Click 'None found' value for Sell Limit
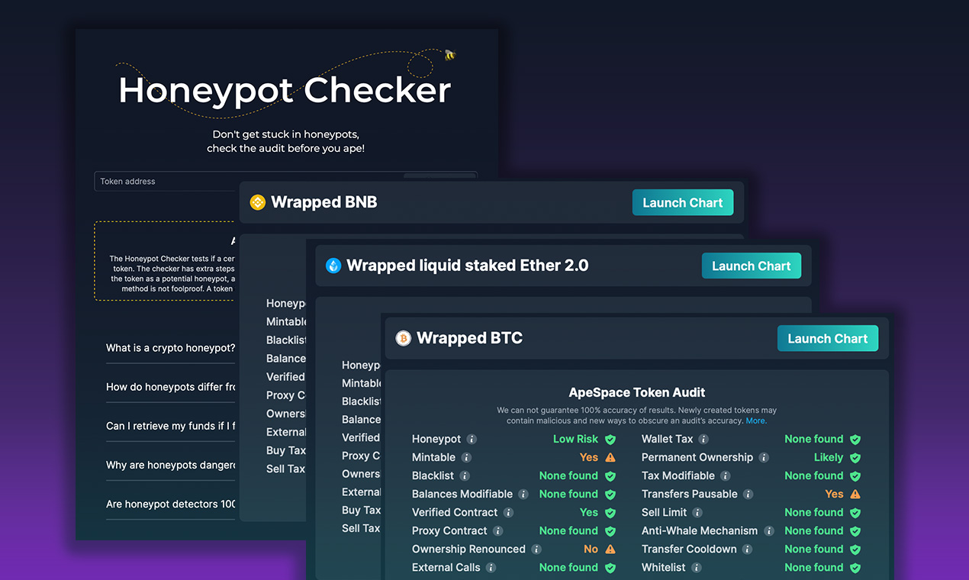 pos(814,512)
